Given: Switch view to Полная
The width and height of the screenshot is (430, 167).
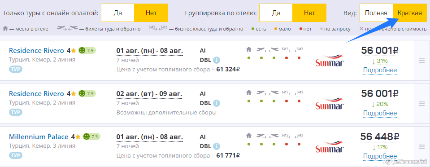Looking at the screenshot, I should click(376, 13).
